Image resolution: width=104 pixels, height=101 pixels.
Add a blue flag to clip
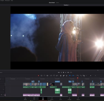pyautogui.click(x=70, y=76)
